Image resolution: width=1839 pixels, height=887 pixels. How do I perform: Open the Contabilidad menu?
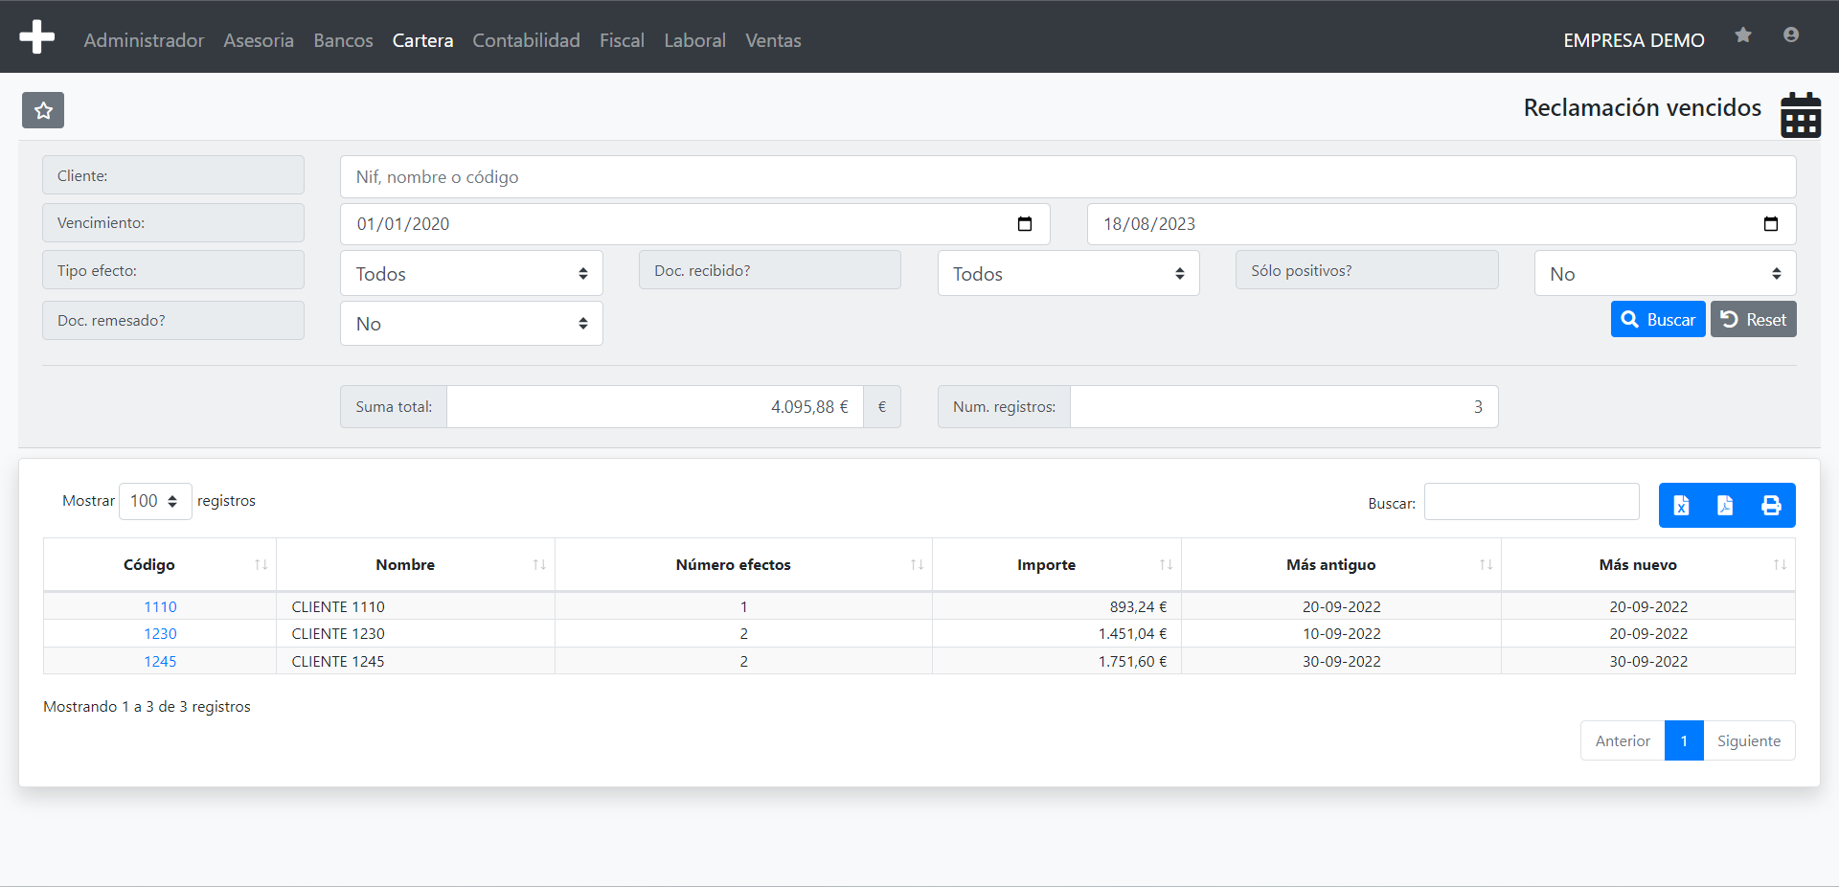(x=526, y=40)
